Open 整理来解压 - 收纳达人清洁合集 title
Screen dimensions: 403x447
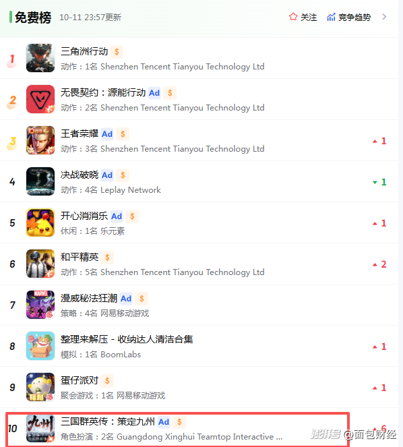coord(127,339)
